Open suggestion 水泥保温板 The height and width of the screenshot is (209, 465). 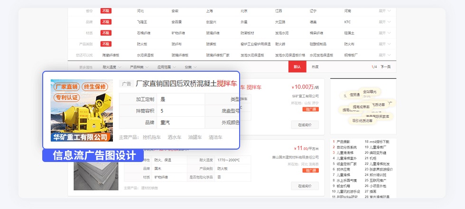click(145, 55)
